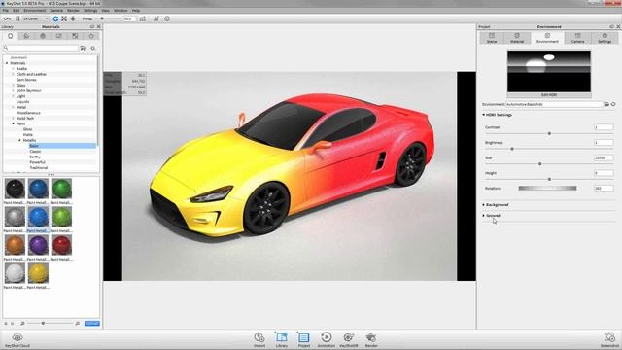Click the fit-to-view arrows toolbar icon
The width and height of the screenshot is (622, 350).
point(64,18)
